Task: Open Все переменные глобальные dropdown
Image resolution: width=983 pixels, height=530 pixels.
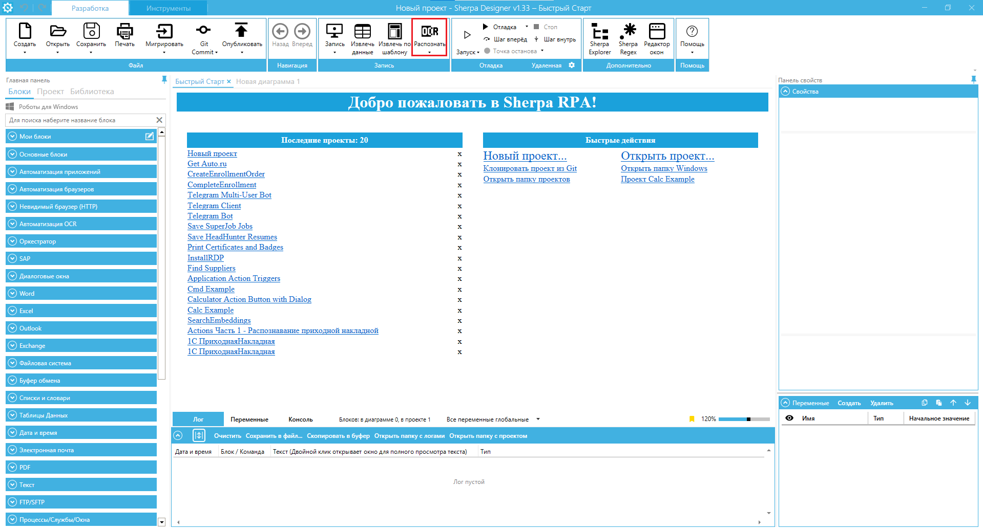Action: 538,419
